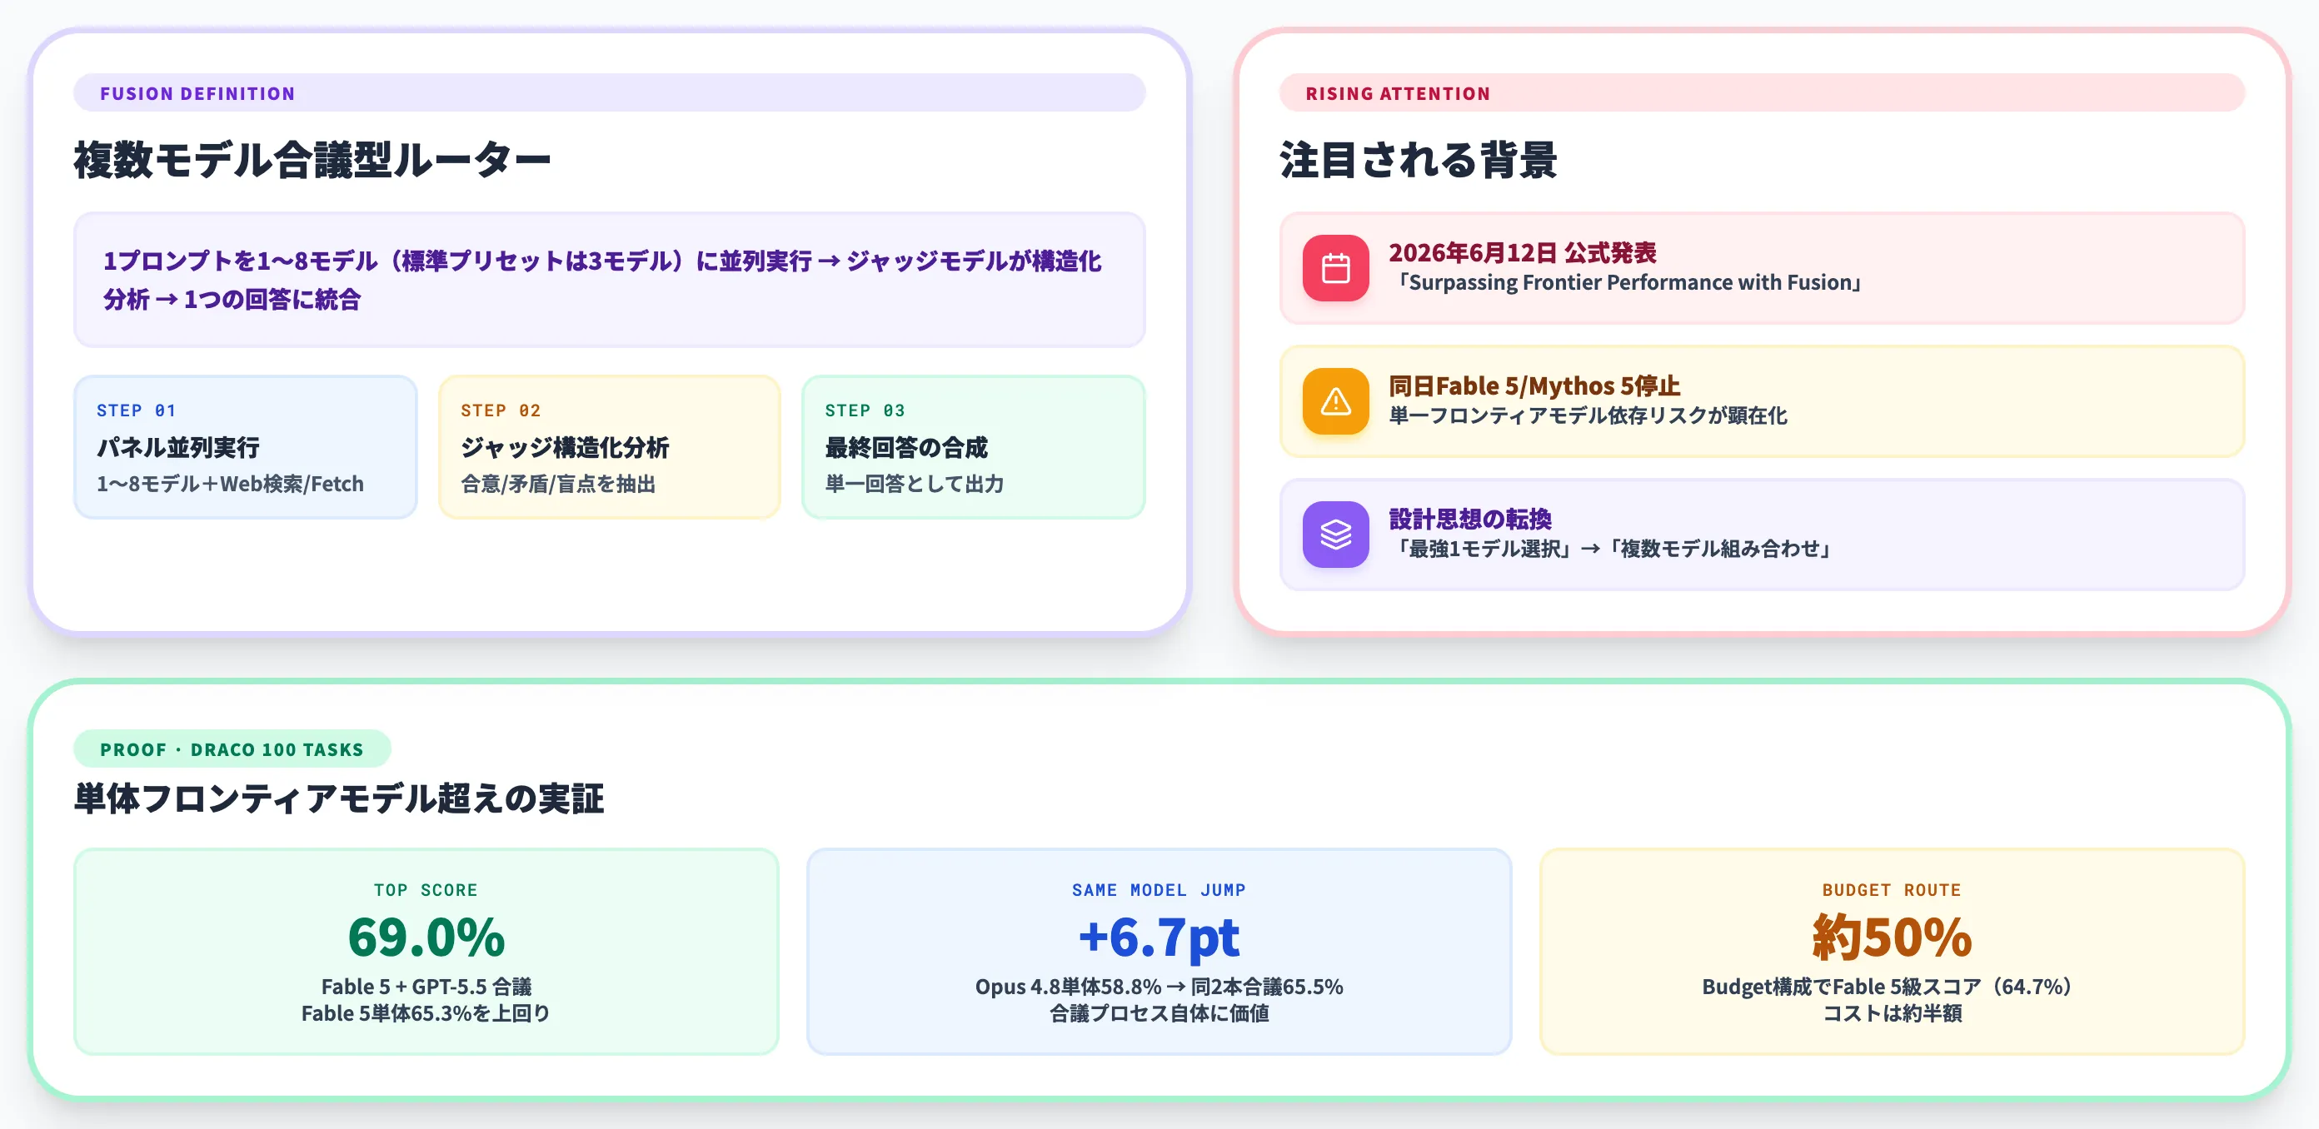Click the 69.0% score value
Image resolution: width=2319 pixels, height=1129 pixels.
click(x=426, y=938)
